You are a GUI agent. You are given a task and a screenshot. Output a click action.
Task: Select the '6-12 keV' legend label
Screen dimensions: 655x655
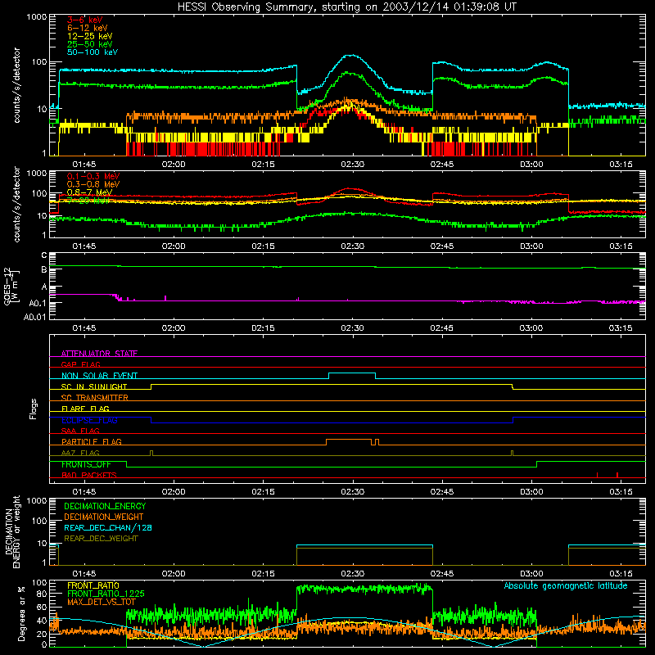click(88, 28)
